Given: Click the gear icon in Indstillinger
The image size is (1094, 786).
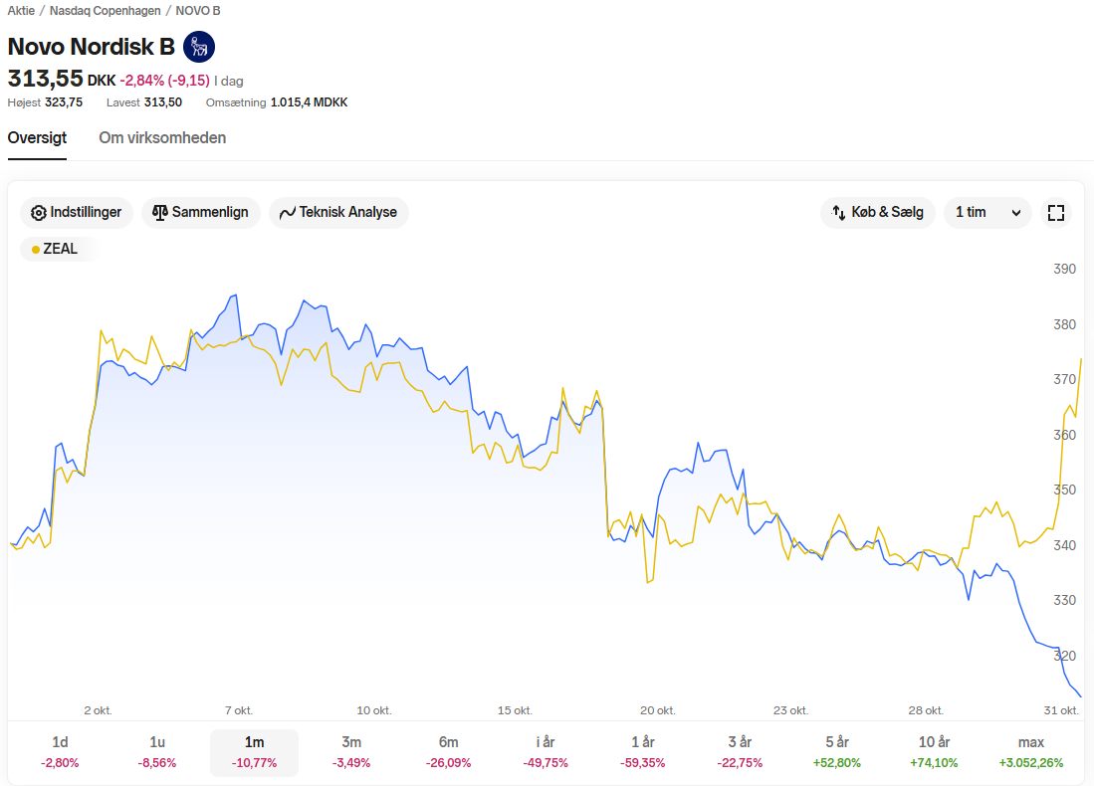Looking at the screenshot, I should (39, 213).
